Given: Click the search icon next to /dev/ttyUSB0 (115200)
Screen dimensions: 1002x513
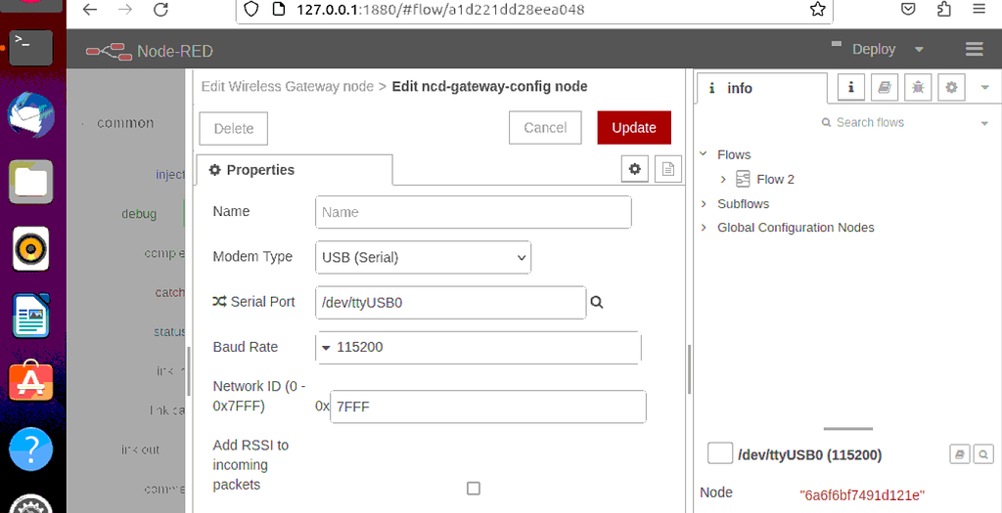Looking at the screenshot, I should [983, 455].
